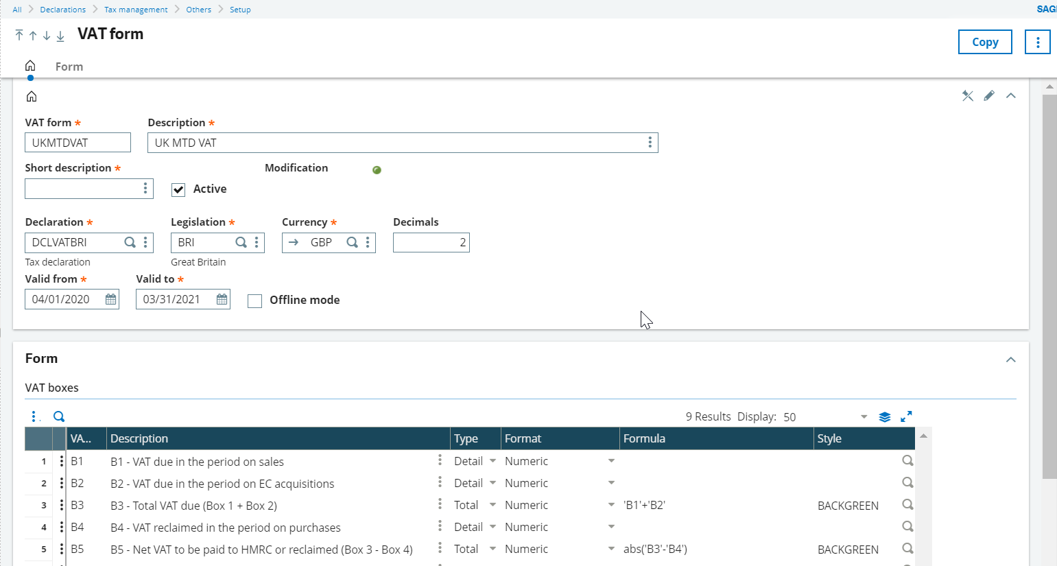
Task: Switch to the Form tab
Action: pyautogui.click(x=69, y=67)
